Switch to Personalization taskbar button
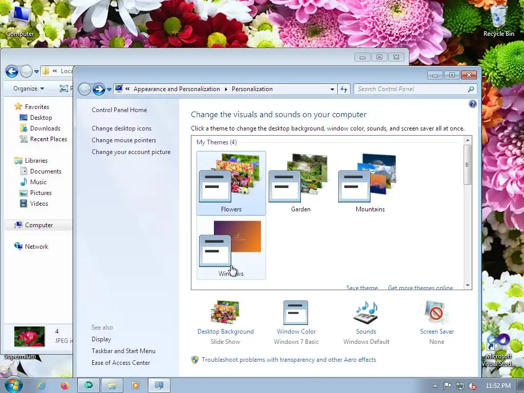 point(159,385)
